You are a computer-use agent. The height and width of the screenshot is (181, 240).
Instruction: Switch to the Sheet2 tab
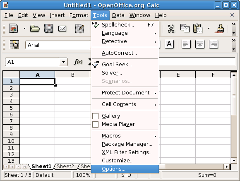[65, 167]
